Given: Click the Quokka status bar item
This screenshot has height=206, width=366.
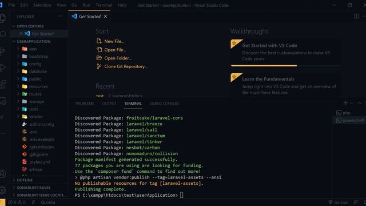Looking at the screenshot, I should 48,202.
